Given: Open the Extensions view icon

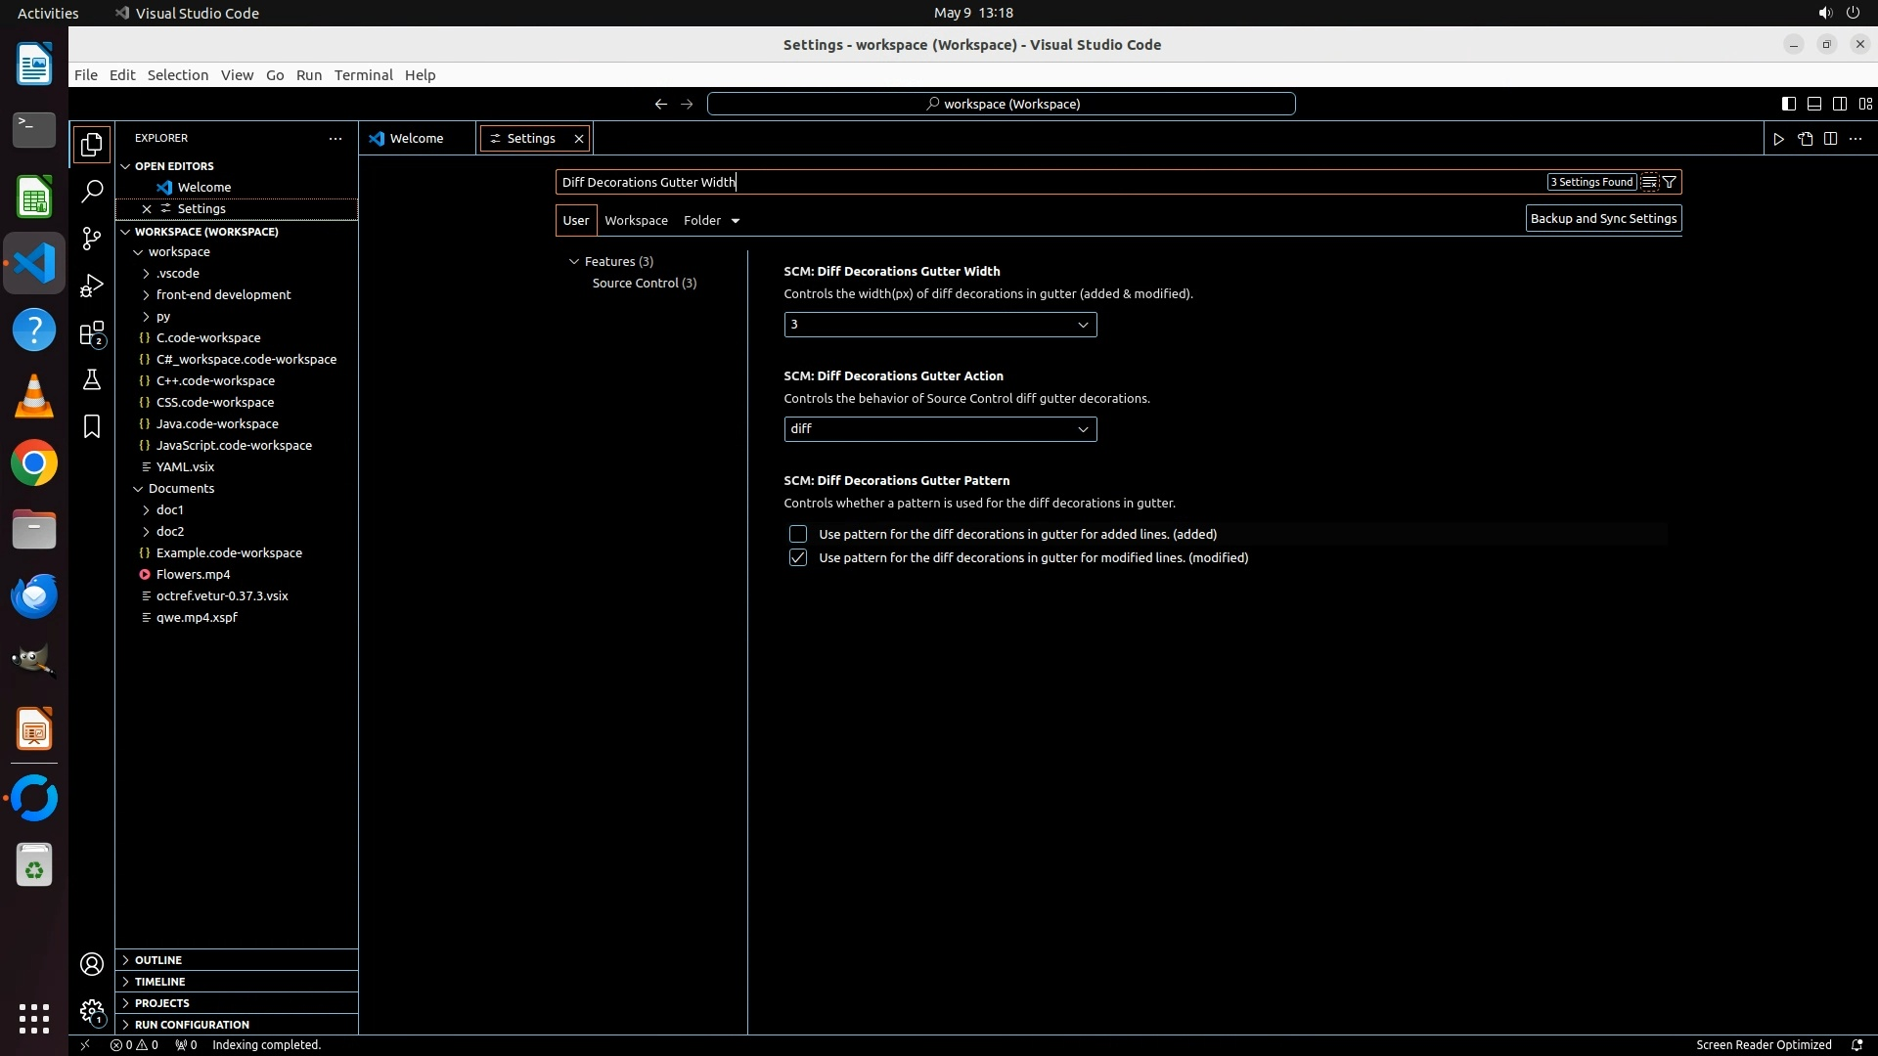Looking at the screenshot, I should [x=92, y=333].
